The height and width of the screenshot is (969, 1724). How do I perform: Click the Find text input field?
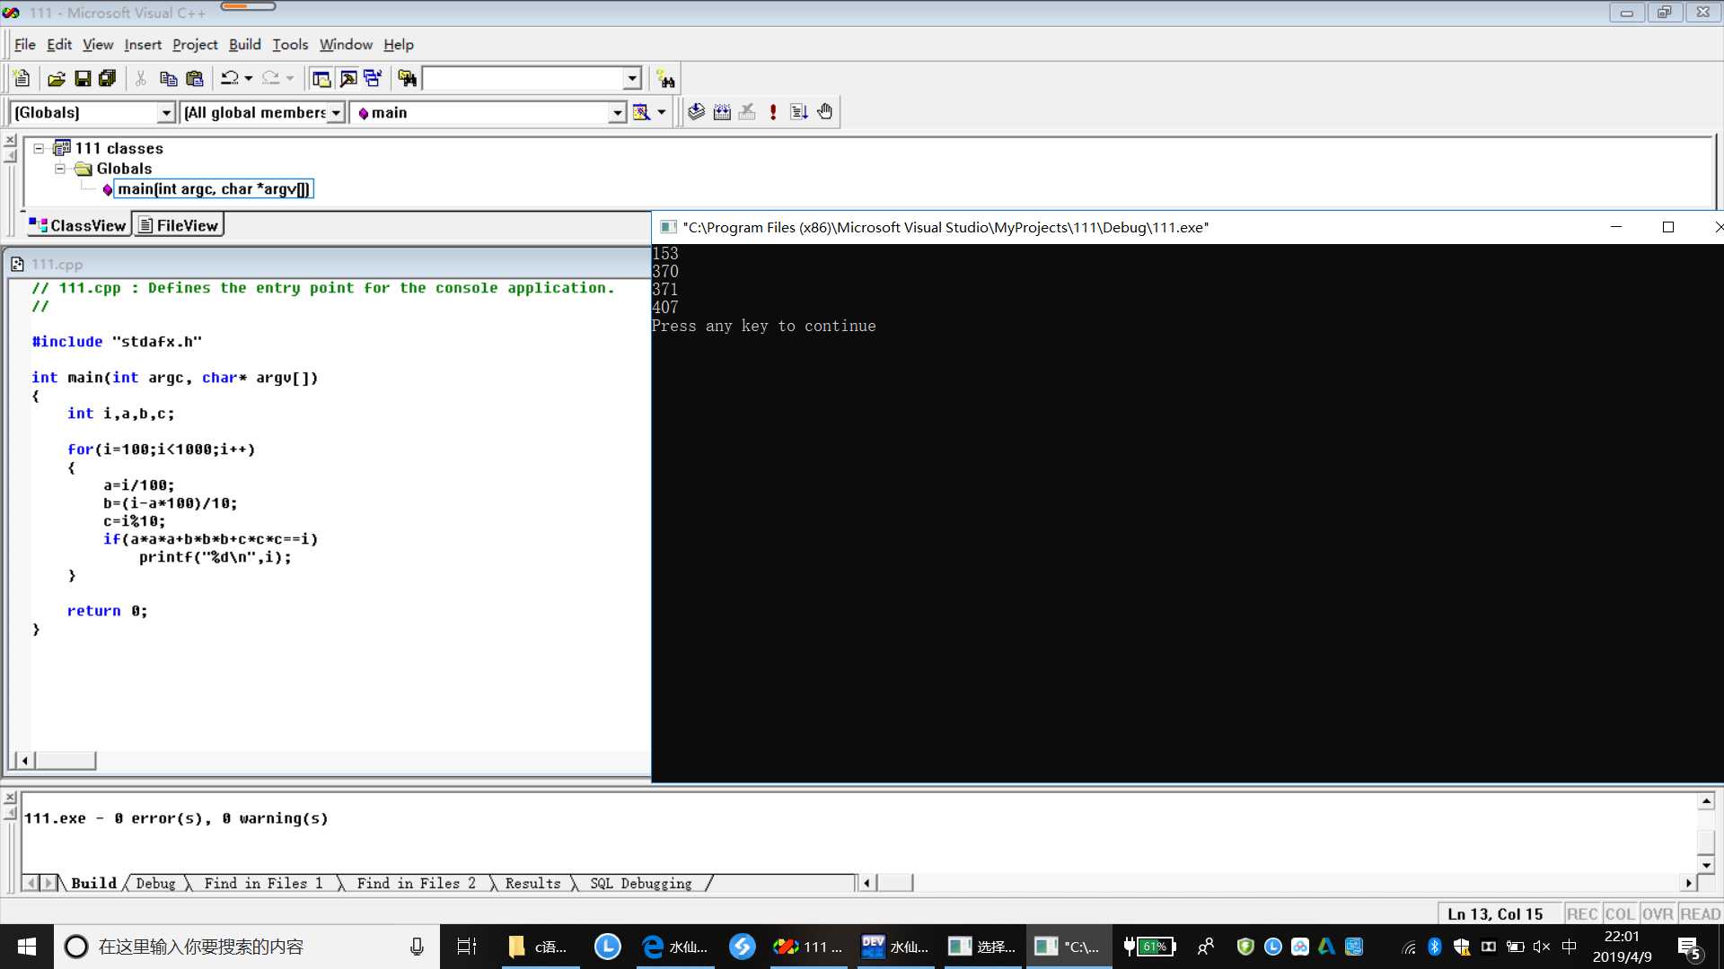pyautogui.click(x=523, y=79)
